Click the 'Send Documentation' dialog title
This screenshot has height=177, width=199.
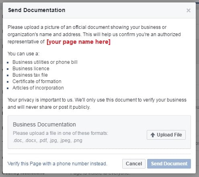tap(37, 10)
